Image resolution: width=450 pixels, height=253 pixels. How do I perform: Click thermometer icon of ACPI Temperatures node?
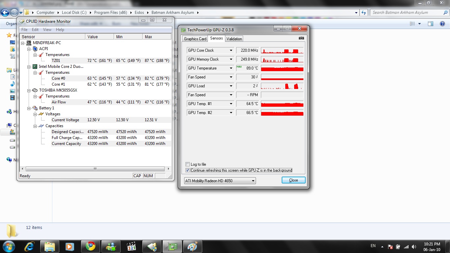(41, 55)
